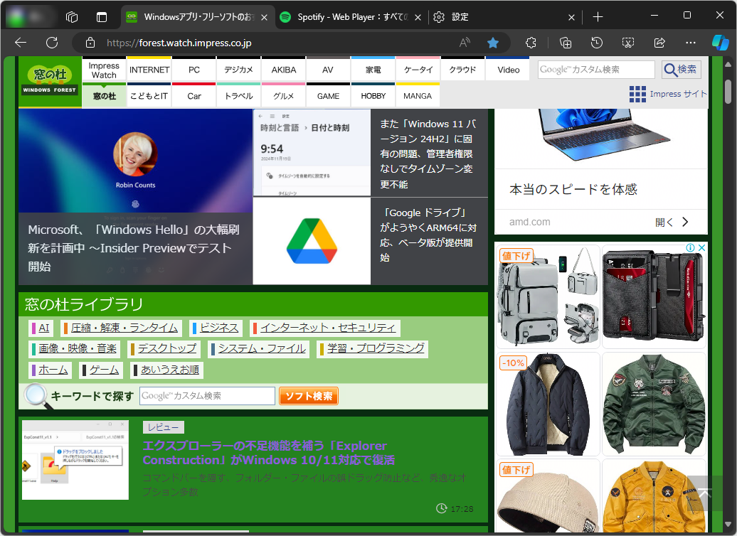Open the Edge settings ellipsis menu
The image size is (737, 536).
(690, 43)
